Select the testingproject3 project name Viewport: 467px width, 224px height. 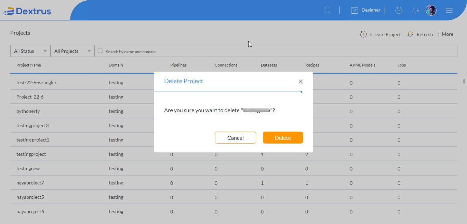[32, 125]
